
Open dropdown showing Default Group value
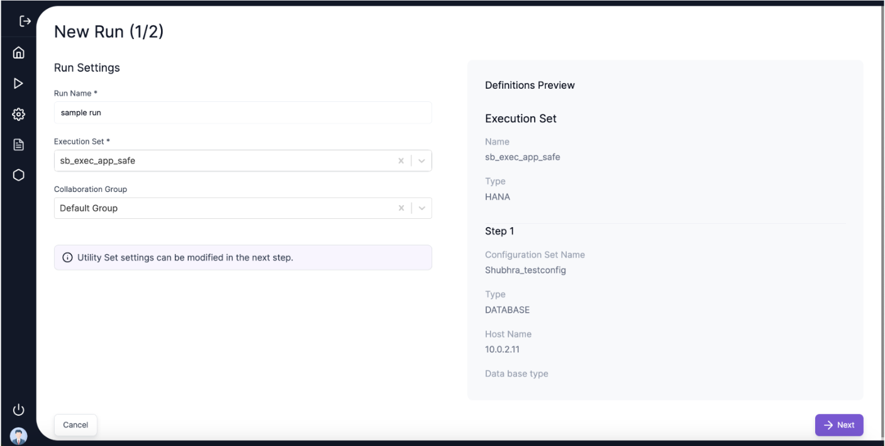[220, 208]
